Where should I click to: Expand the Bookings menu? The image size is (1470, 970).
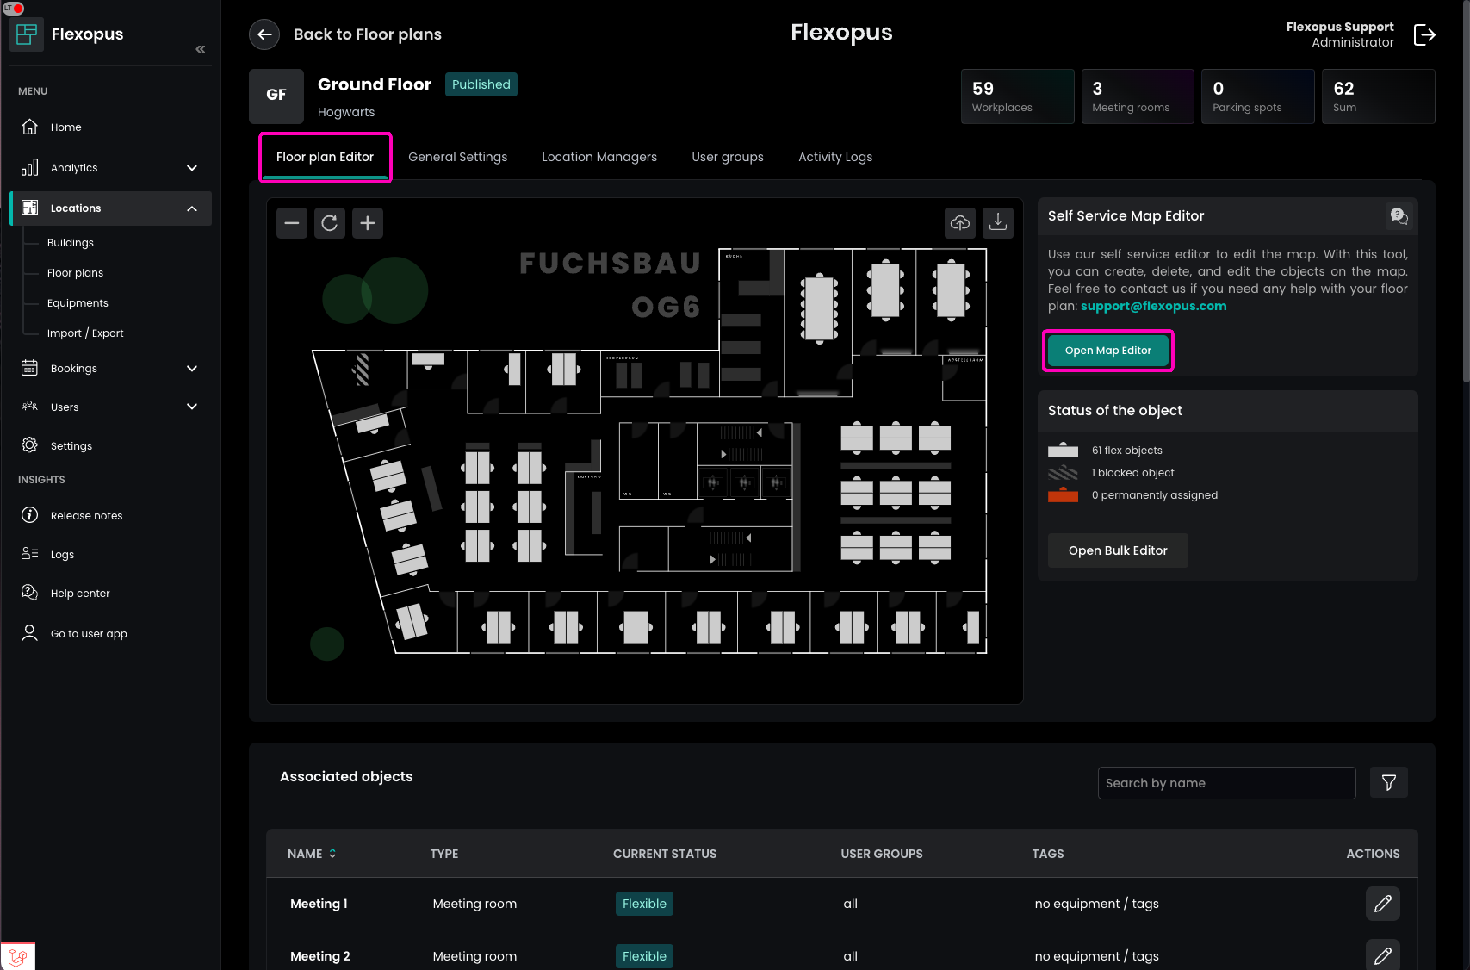point(192,369)
